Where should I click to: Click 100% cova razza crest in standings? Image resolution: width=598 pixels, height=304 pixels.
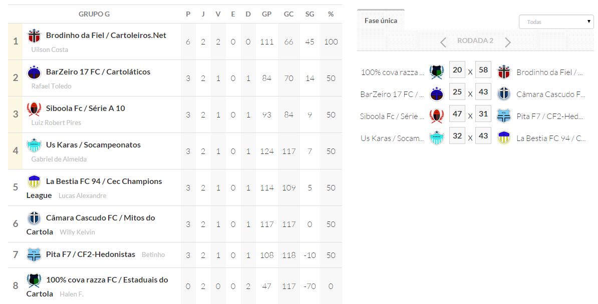pyautogui.click(x=34, y=280)
